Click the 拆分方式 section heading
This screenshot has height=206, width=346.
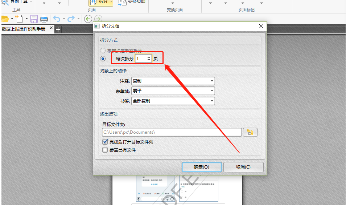coord(109,40)
